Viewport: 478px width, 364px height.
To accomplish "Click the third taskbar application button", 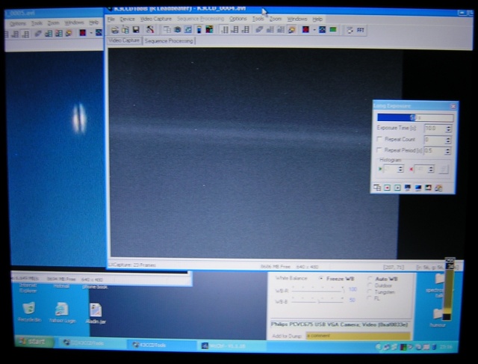I will [x=231, y=346].
